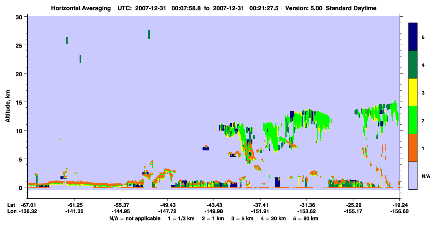Click the 'Altitude, km' axis label
The height and width of the screenshot is (228, 444).
[x=8, y=107]
